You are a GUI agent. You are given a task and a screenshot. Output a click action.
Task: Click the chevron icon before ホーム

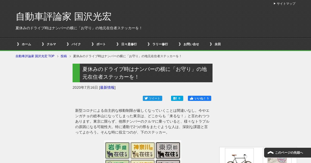(x=18, y=44)
